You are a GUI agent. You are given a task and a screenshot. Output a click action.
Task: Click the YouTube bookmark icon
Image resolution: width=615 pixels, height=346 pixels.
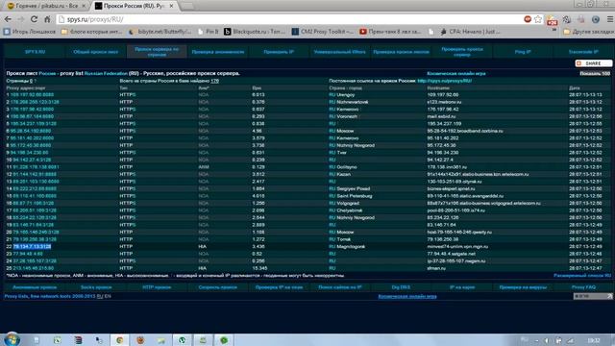point(363,32)
